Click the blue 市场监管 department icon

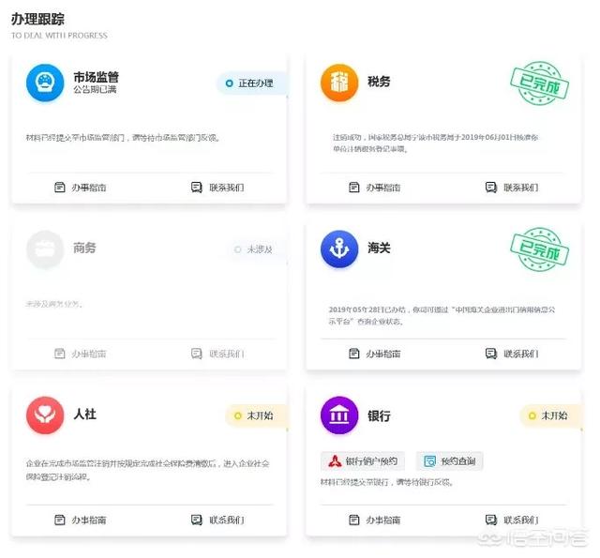coord(45,83)
